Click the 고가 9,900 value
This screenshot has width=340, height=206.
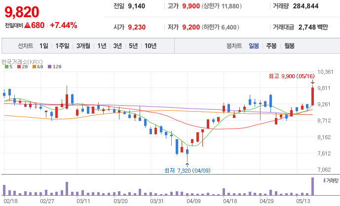191,6
